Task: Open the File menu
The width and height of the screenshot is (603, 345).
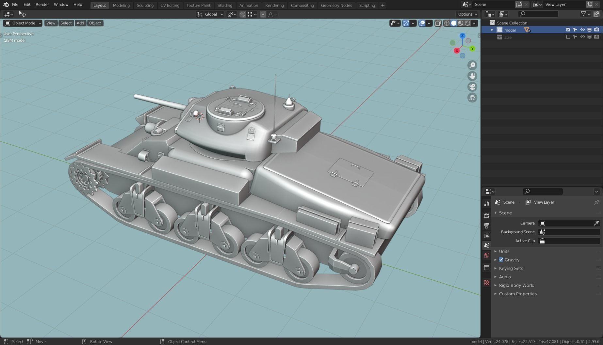Action: 15,5
